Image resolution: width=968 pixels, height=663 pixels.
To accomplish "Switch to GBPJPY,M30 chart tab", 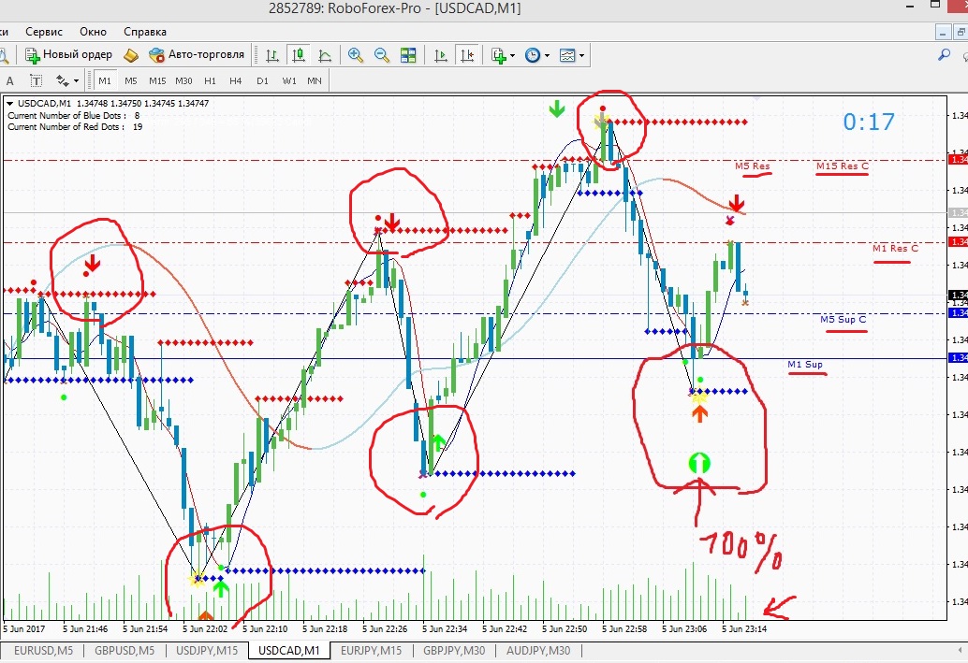I will 454,651.
